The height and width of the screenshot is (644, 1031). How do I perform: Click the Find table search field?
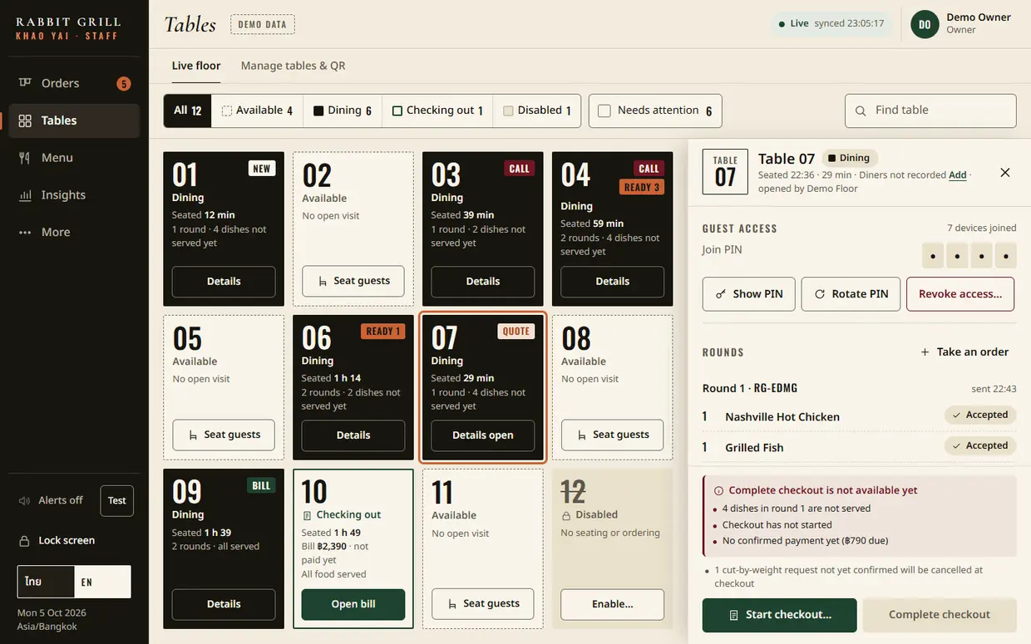(x=930, y=111)
